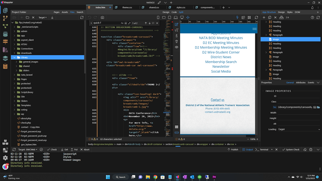Collapse the ftp://natad2.org root node
Viewport: 322px width, 181px height.
tap(13, 22)
